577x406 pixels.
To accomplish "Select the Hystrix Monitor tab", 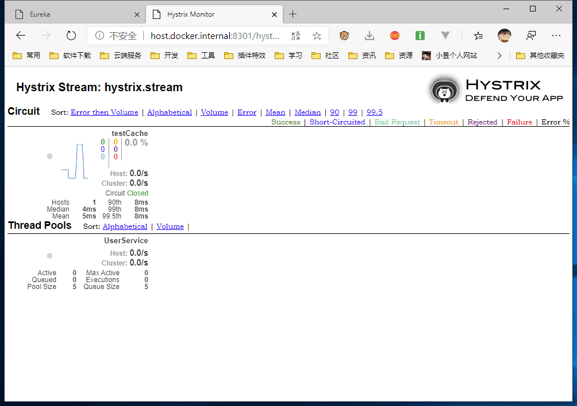I will click(x=214, y=14).
